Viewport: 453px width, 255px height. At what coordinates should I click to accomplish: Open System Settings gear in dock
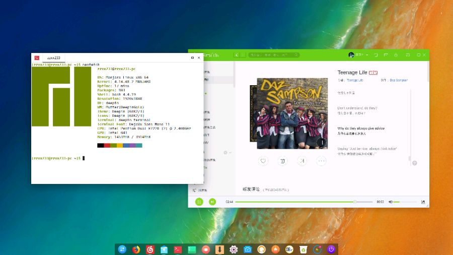[234, 249]
